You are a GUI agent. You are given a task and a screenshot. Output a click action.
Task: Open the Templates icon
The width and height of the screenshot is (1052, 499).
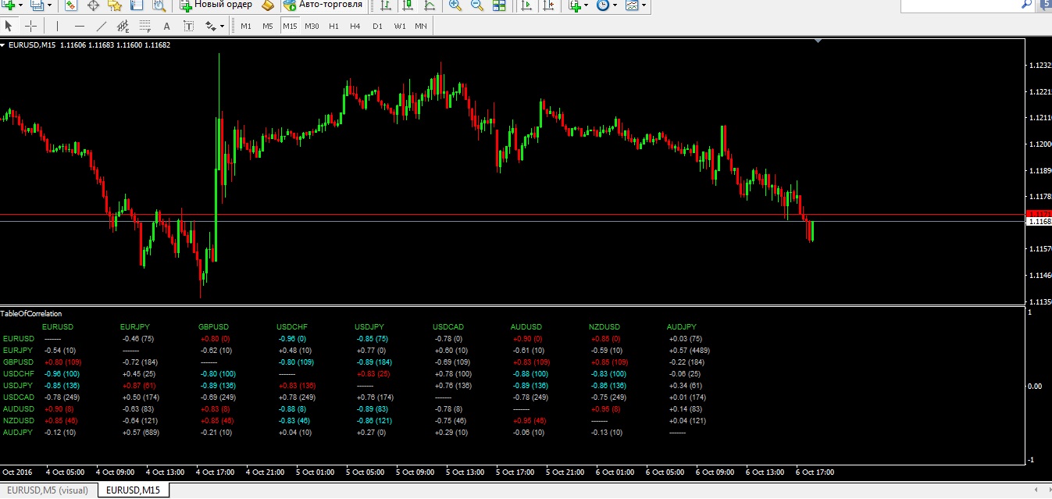[x=631, y=5]
